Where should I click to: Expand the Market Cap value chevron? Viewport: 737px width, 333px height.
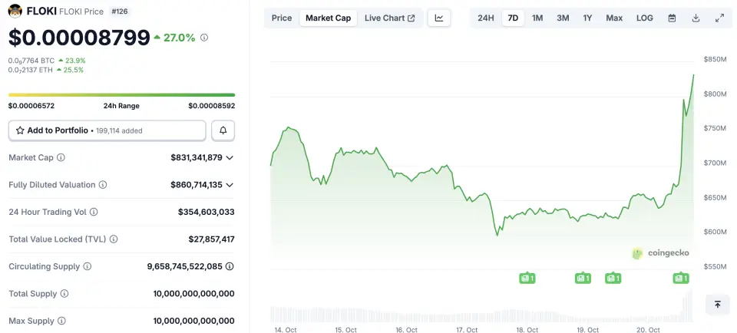click(x=230, y=157)
